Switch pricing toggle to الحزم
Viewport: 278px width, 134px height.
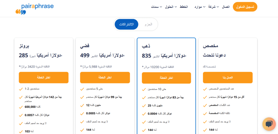[149, 24]
